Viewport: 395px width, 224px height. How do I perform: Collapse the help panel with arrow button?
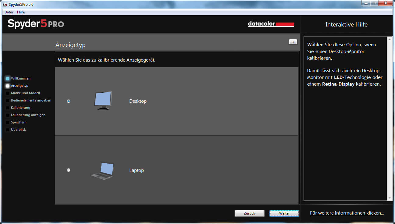(x=293, y=42)
